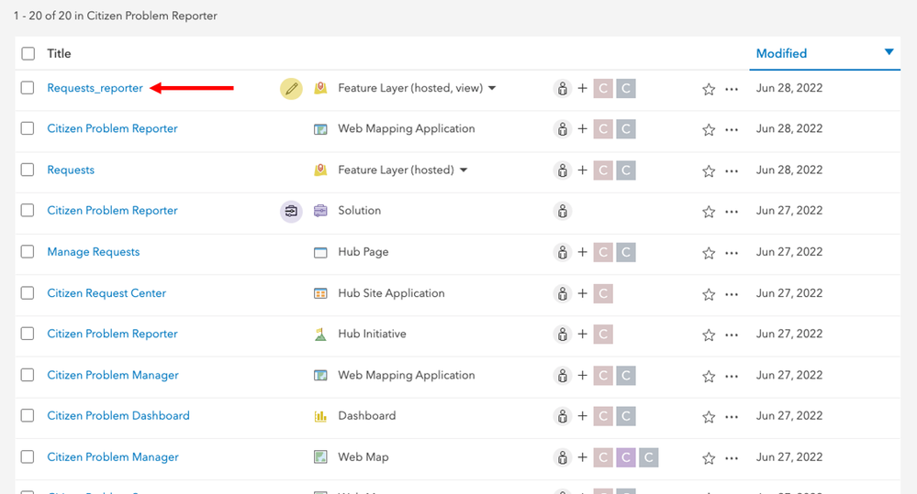
Task: Click the Dashboard type icon
Action: (x=320, y=416)
